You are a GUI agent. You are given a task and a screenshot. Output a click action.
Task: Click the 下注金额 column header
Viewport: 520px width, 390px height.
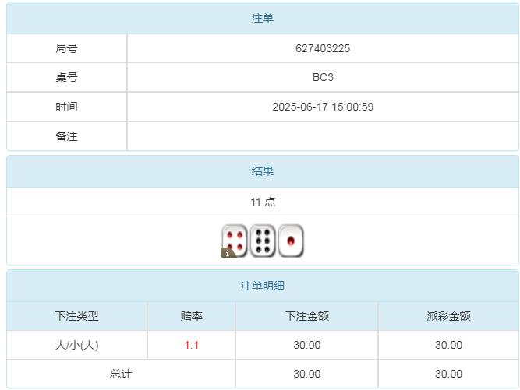coord(307,316)
